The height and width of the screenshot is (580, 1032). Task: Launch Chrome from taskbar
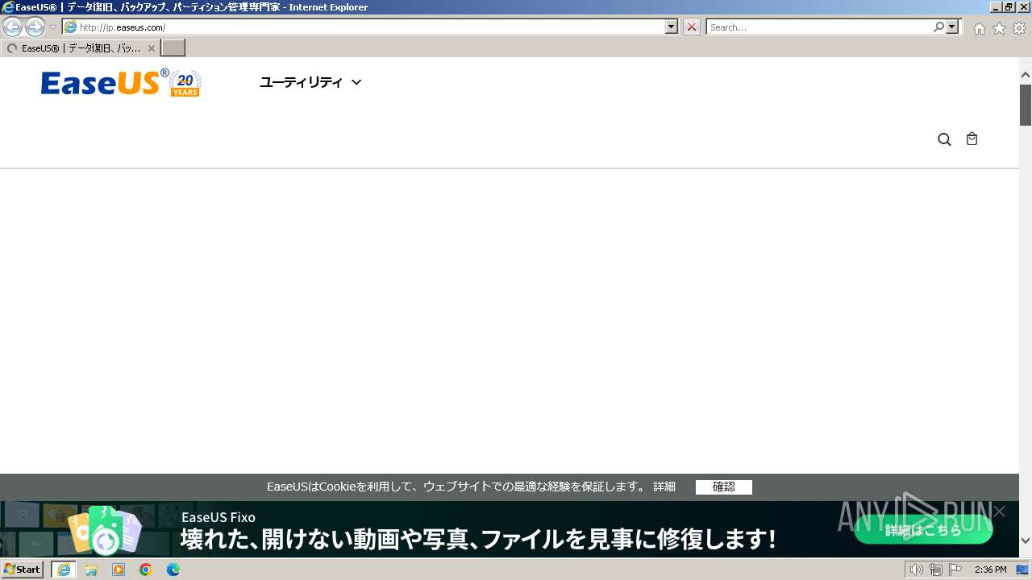[x=146, y=570]
